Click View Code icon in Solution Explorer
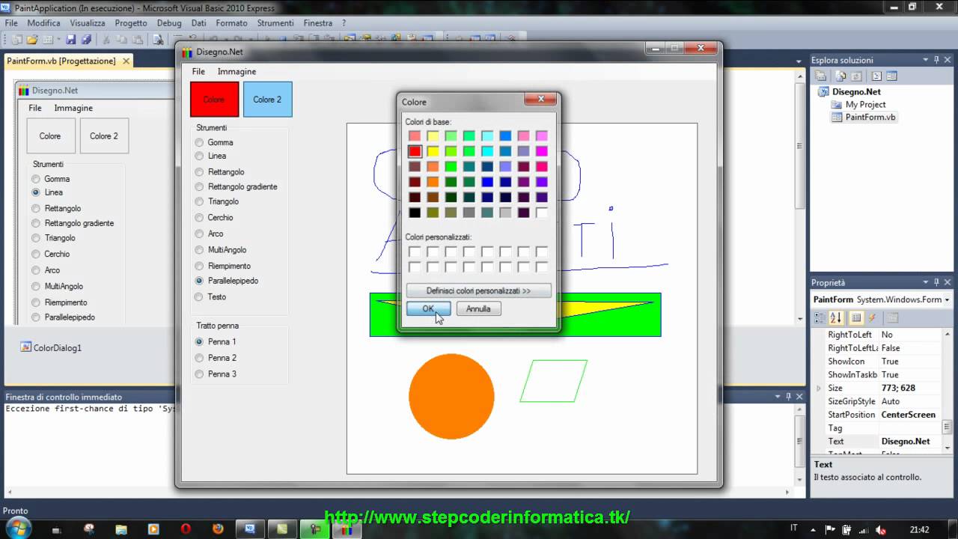958x539 pixels. coord(876,76)
